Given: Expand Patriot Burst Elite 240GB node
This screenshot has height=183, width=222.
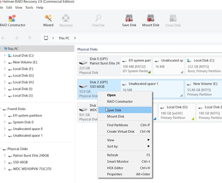Looking at the screenshot, I should pyautogui.click(x=5, y=155).
